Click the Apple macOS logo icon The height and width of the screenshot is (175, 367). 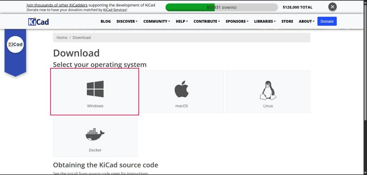(181, 89)
